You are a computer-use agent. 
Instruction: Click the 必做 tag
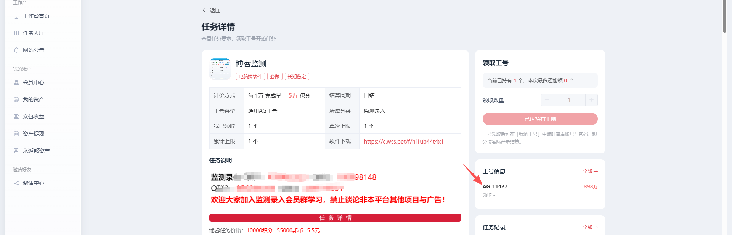point(274,76)
